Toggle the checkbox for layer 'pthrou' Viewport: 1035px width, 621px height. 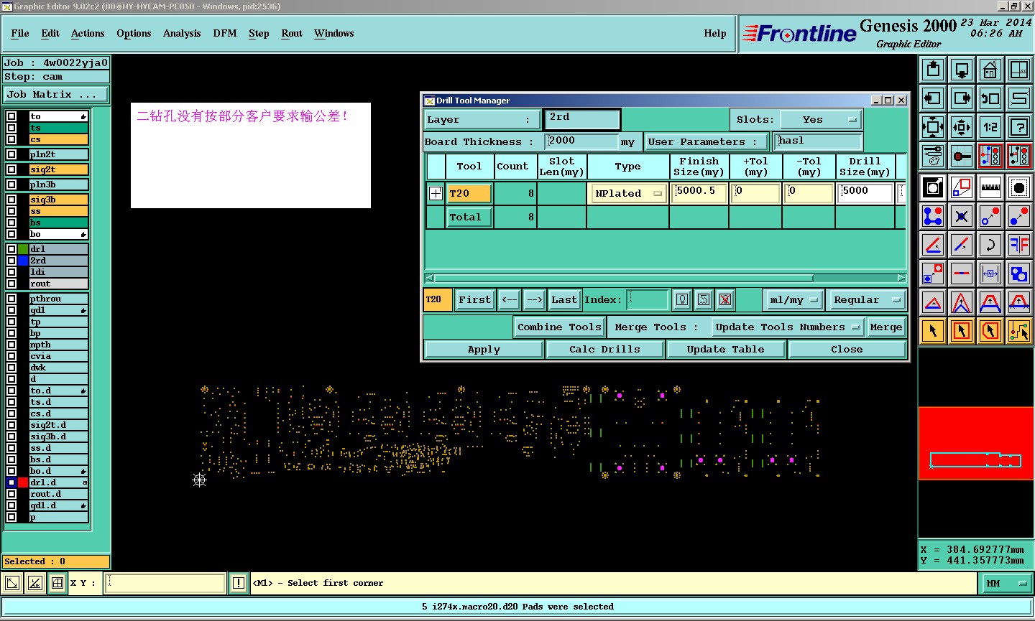(11, 299)
